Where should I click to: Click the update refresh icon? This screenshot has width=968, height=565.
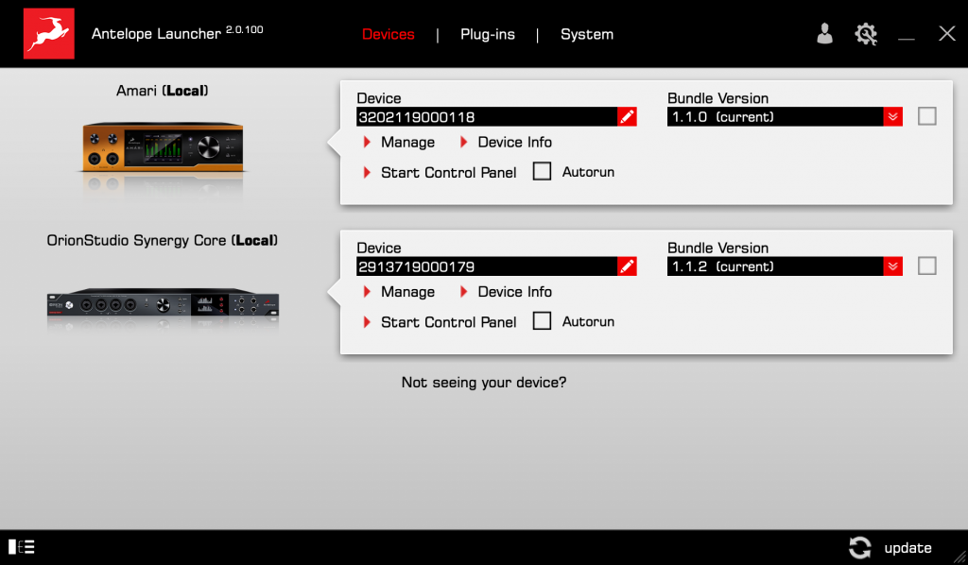[x=859, y=547]
